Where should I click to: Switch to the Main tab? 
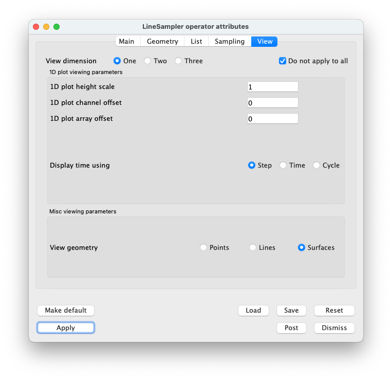(x=128, y=42)
